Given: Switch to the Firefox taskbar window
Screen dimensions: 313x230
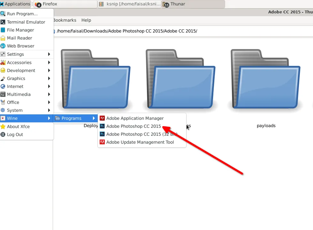Looking at the screenshot, I should (64, 4).
